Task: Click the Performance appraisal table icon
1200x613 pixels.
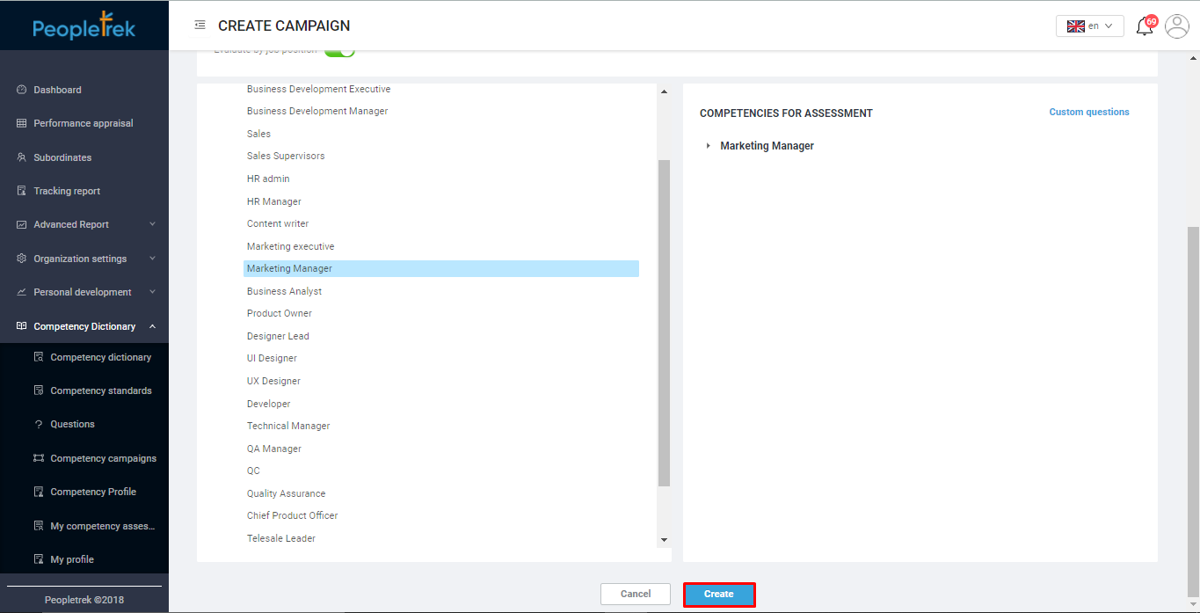Action: tap(22, 123)
